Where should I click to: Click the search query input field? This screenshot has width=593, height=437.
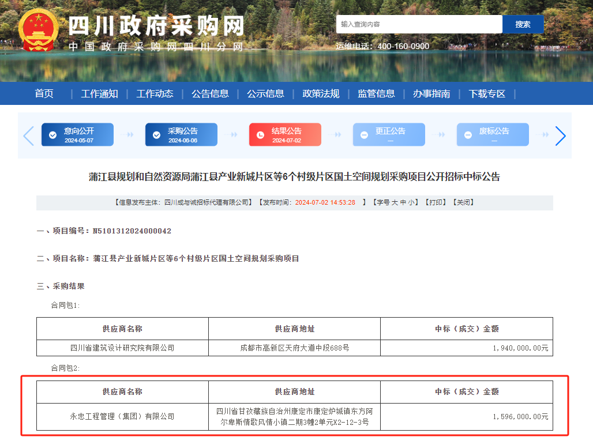pos(419,24)
